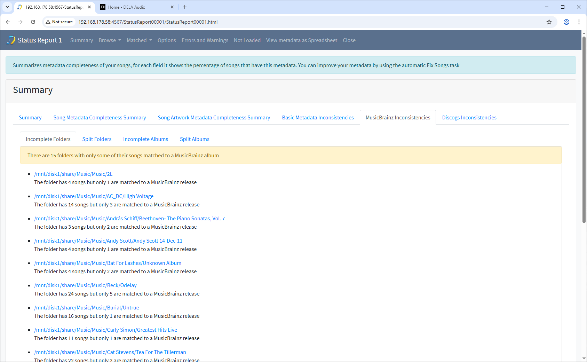Open the tab search dropdown arrow
The image size is (587, 362).
point(7,7)
